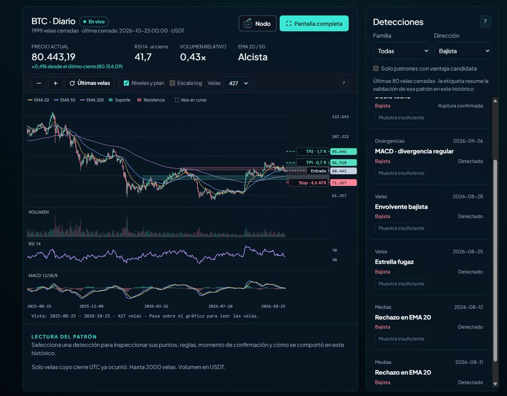Click the RSI 14 value 41,7

[143, 57]
